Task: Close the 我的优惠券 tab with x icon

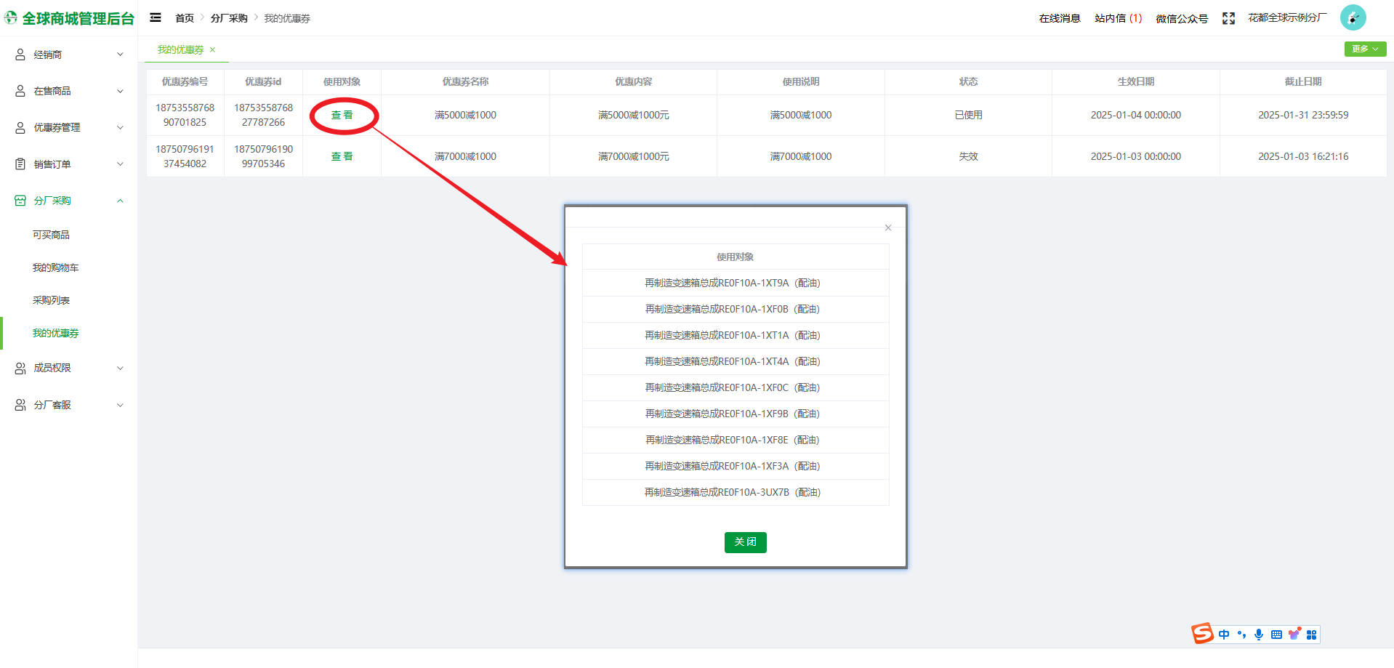Action: point(212,49)
